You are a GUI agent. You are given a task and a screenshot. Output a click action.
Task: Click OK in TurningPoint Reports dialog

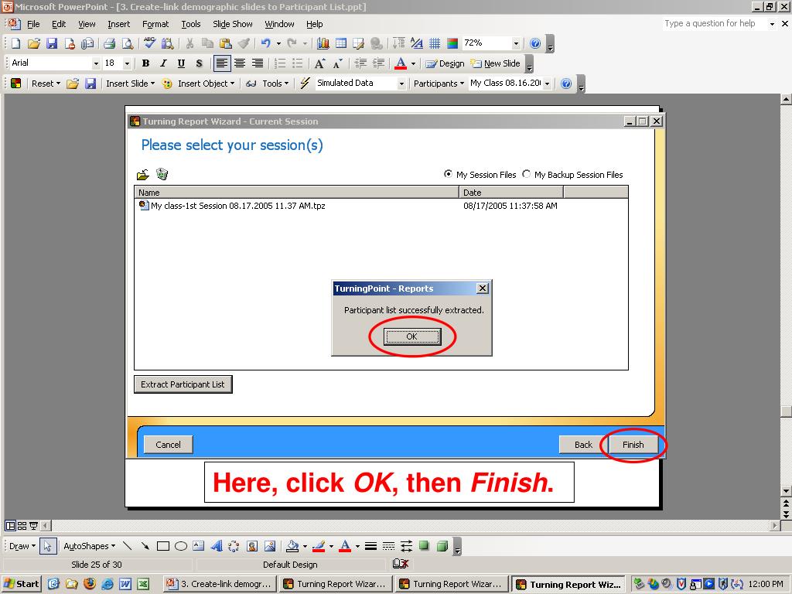[x=412, y=336]
